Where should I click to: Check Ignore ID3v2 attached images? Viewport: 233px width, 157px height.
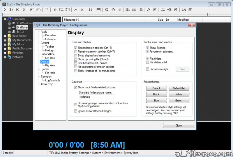point(75,111)
